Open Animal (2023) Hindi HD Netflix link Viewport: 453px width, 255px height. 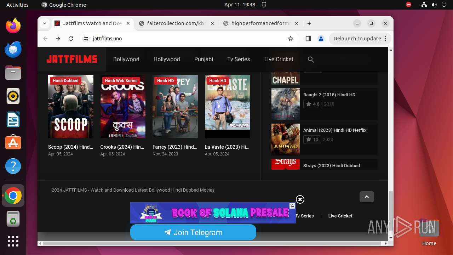(x=335, y=130)
